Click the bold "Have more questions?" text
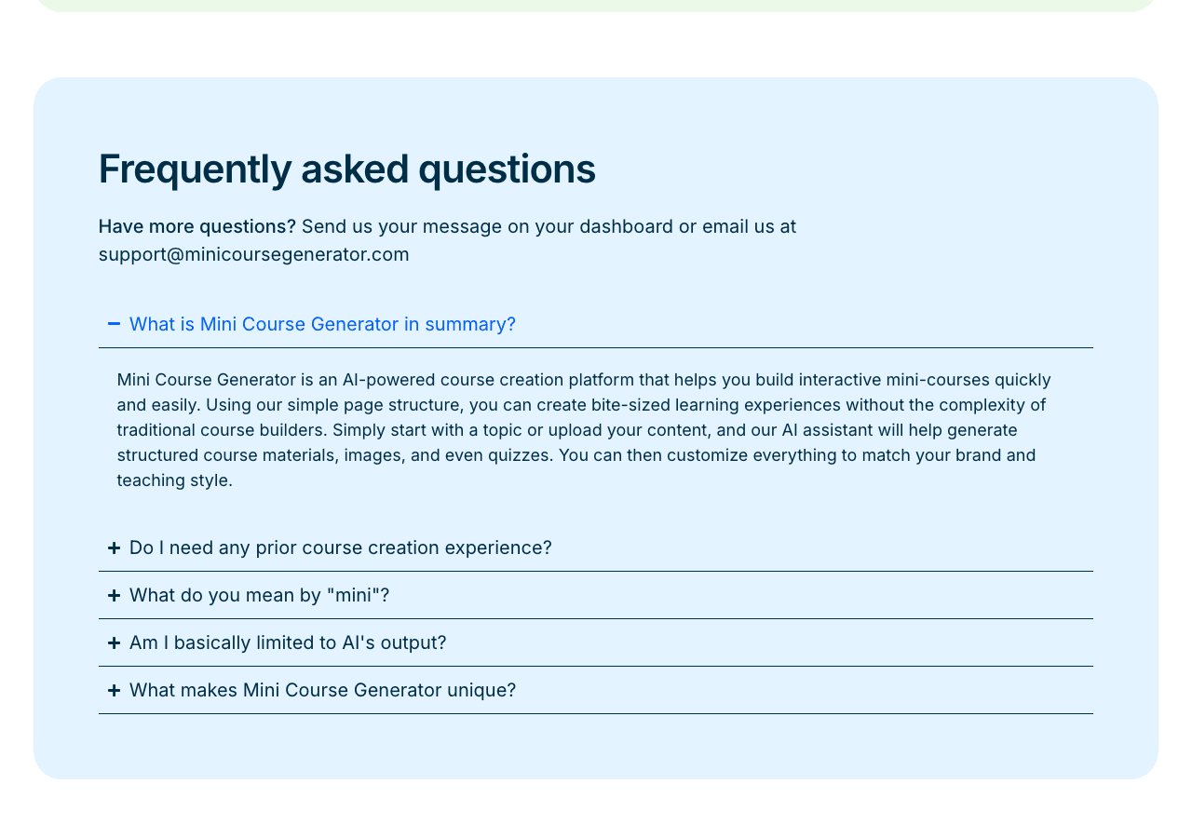Image resolution: width=1192 pixels, height=838 pixels. coord(197,226)
